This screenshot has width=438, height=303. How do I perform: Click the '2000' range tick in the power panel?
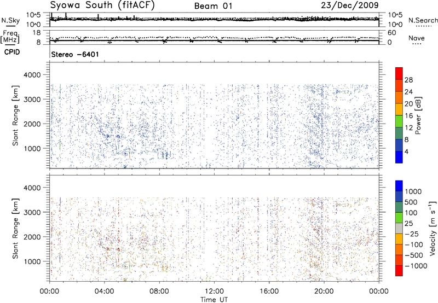(x=32, y=124)
